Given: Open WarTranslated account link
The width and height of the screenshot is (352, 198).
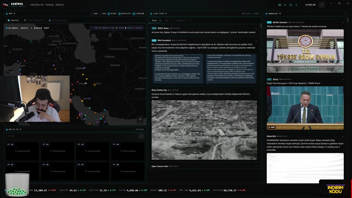Looking at the screenshot, I should 164,40.
